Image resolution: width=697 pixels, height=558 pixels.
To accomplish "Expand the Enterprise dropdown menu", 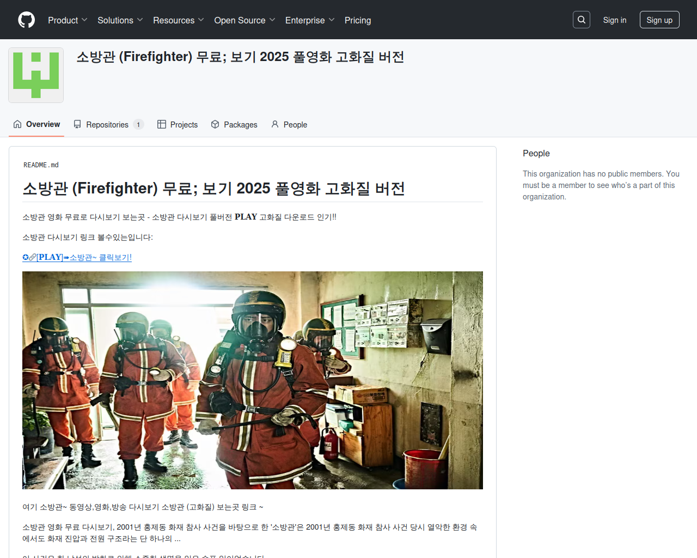I will (310, 20).
